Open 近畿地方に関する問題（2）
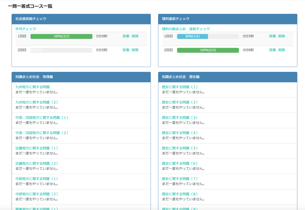 [36, 164]
